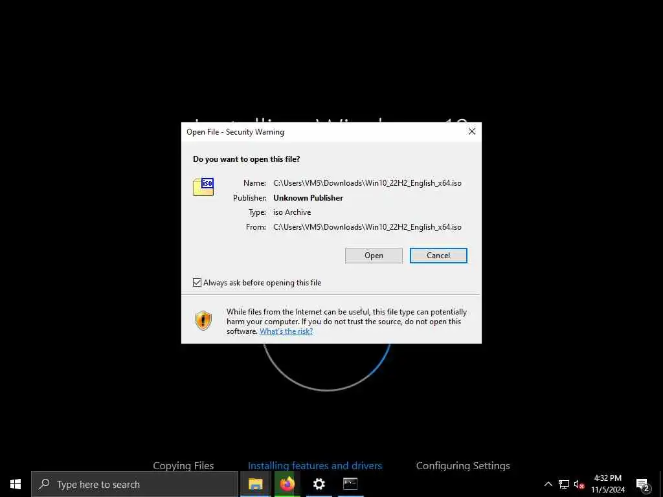663x497 pixels.
Task: Click the iso Archive type text
Action: (x=292, y=212)
